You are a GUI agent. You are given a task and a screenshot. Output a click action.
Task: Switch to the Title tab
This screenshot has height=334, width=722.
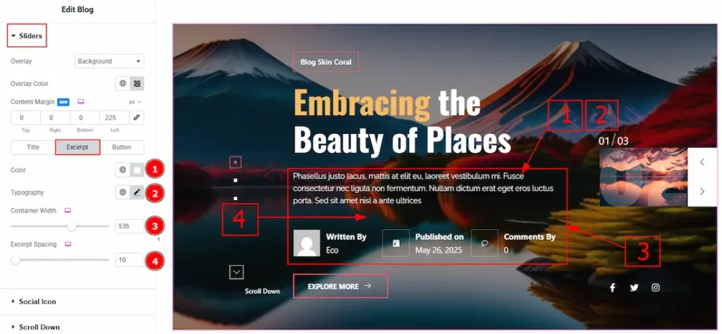pyautogui.click(x=32, y=147)
